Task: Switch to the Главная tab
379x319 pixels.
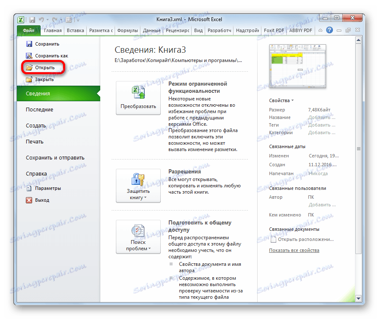Action: point(53,31)
